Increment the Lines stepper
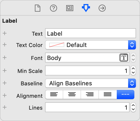Screen dimensions: 140x121 [133, 105]
